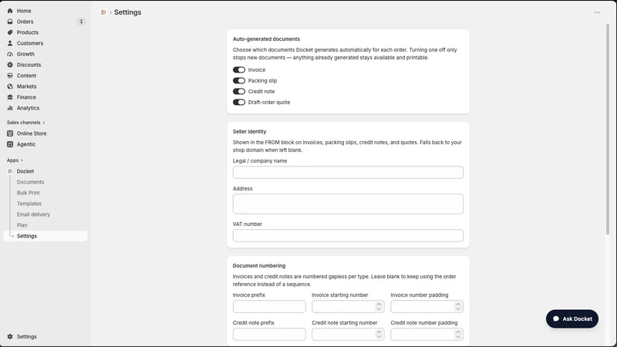Click the Orders inbox icon
The width and height of the screenshot is (617, 347).
click(10, 22)
